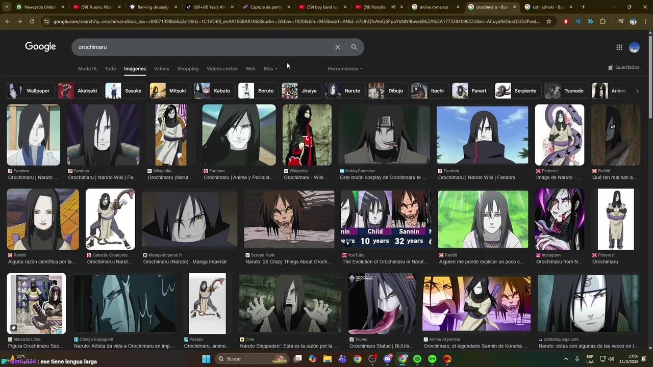The width and height of the screenshot is (653, 367).
Task: Open the EA app from the taskbar
Action: (x=447, y=359)
